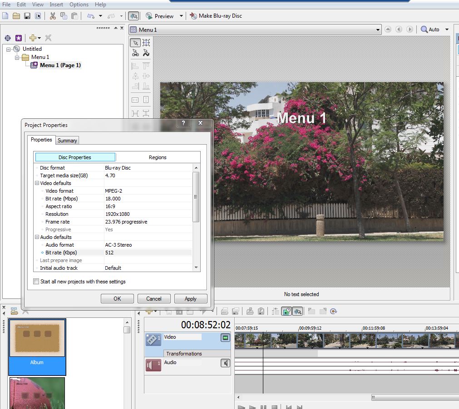
Task: Click Cancel in Project Properties dialog
Action: (154, 298)
